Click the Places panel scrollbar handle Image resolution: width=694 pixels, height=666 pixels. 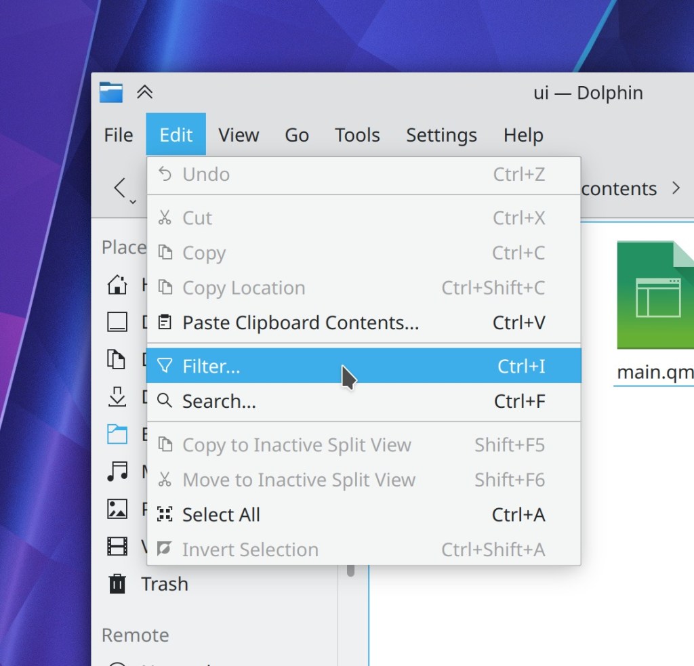(x=350, y=569)
